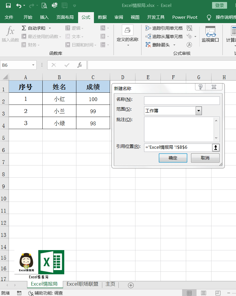Click Trace Dependents (追踪从属单元格)
236x296 pixels.
pyautogui.click(x=164, y=36)
